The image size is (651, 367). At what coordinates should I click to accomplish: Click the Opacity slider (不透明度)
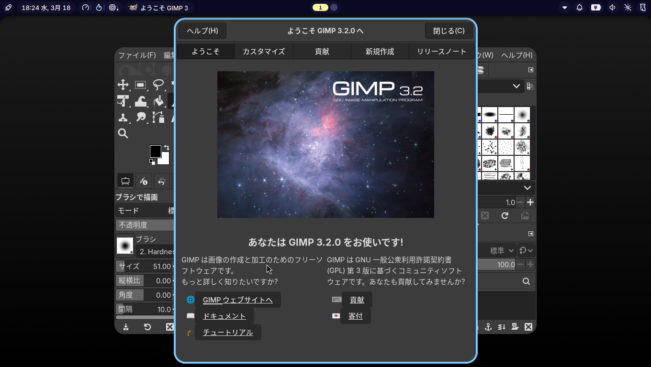pyautogui.click(x=145, y=225)
